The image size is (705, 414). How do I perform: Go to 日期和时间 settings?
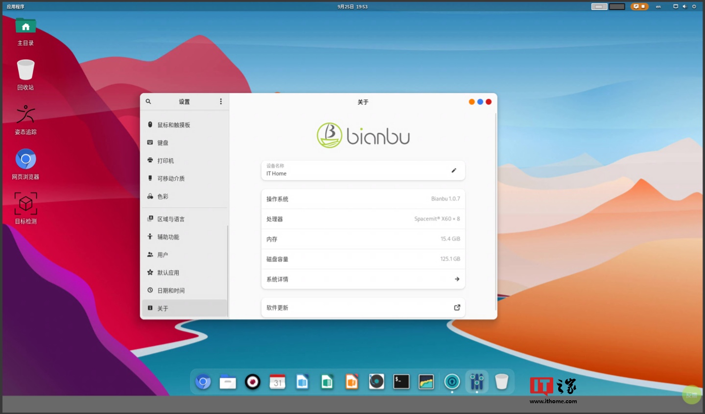click(170, 291)
